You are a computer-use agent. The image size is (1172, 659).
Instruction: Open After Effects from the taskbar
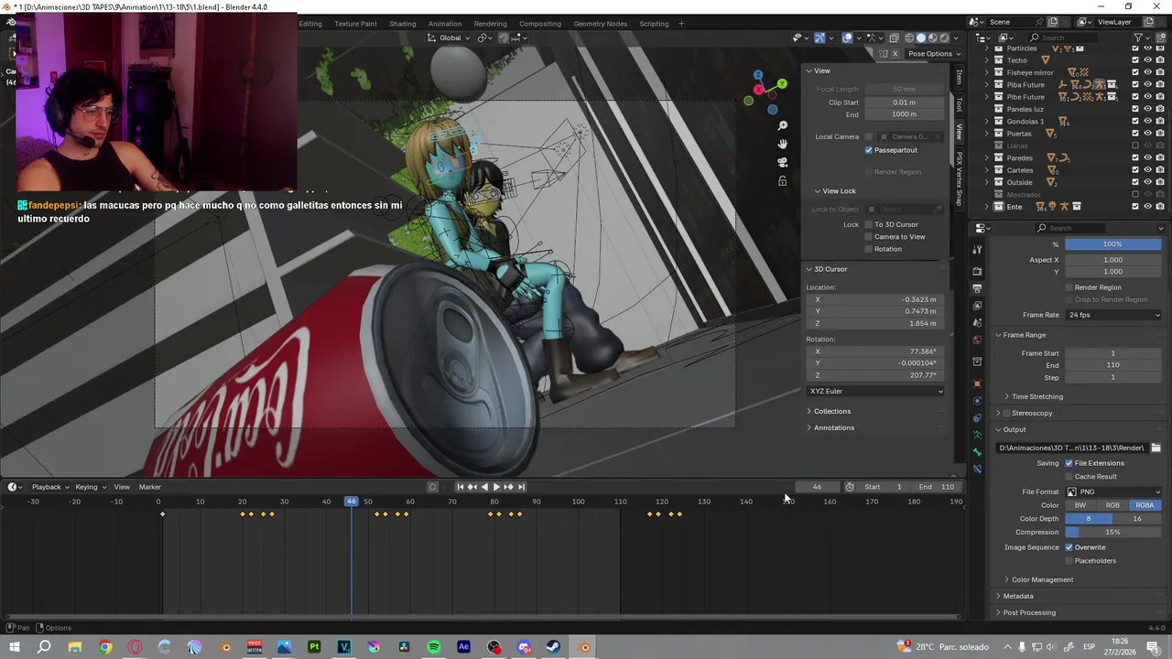463,647
